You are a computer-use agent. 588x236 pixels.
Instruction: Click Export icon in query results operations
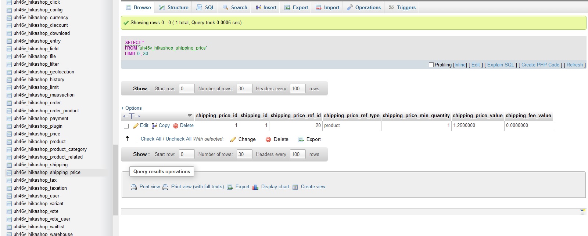click(x=230, y=187)
